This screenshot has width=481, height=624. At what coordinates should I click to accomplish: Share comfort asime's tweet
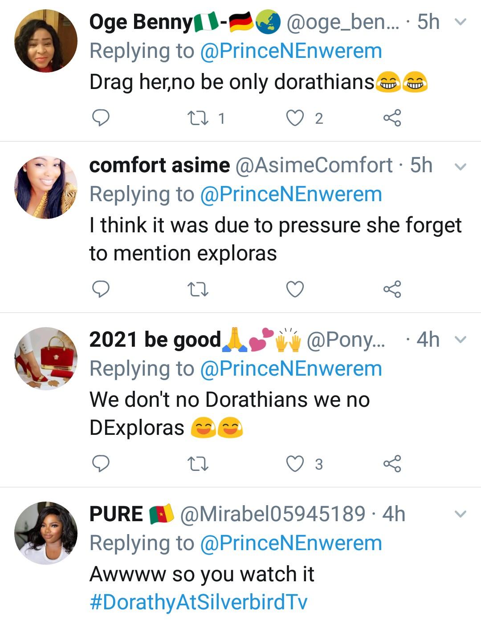(x=392, y=289)
